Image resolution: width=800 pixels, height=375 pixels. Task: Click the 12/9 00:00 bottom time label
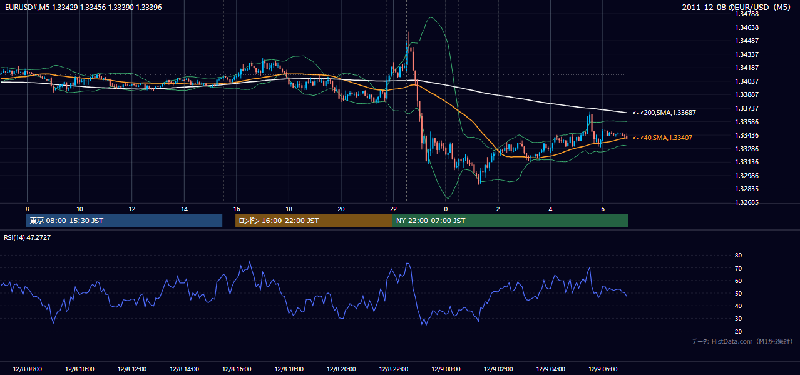pos(446,369)
